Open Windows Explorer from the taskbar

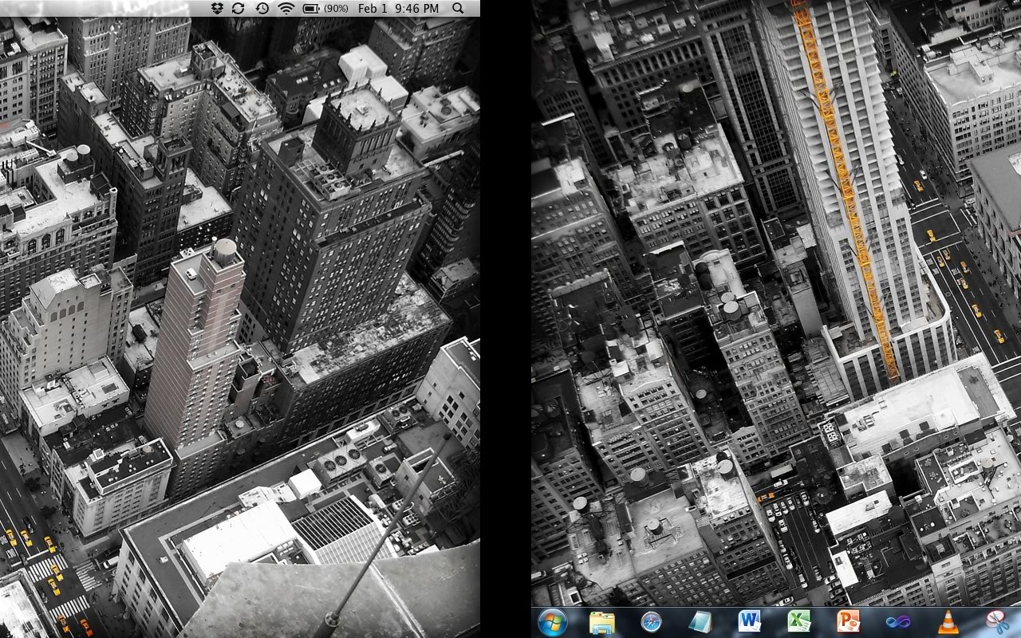601,622
